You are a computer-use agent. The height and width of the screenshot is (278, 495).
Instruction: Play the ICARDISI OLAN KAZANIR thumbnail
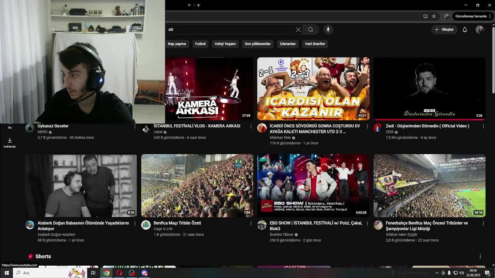pyautogui.click(x=313, y=89)
